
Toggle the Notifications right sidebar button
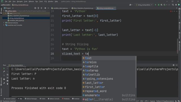pyautogui.click(x=180, y=46)
